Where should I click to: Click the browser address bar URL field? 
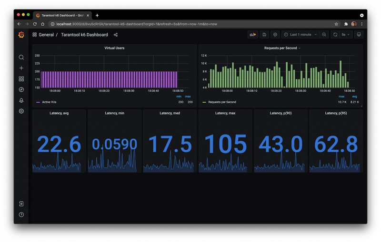point(190,24)
